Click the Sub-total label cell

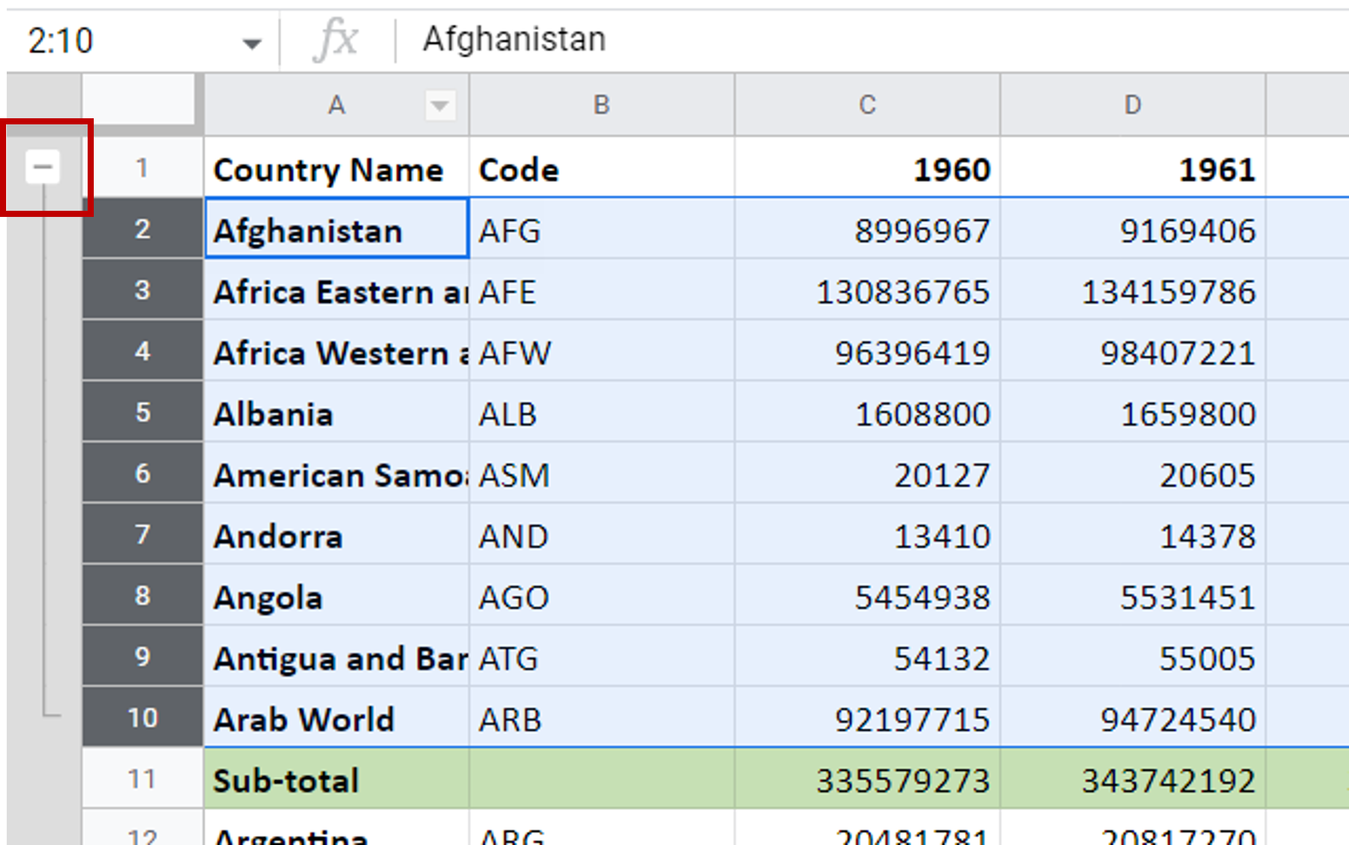pos(336,778)
